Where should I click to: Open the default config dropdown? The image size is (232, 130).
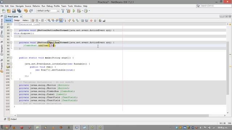click(x=47, y=11)
